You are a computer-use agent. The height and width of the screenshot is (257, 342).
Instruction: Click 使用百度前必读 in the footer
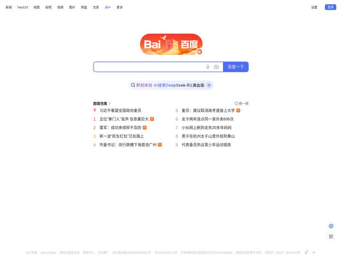(x=69, y=252)
